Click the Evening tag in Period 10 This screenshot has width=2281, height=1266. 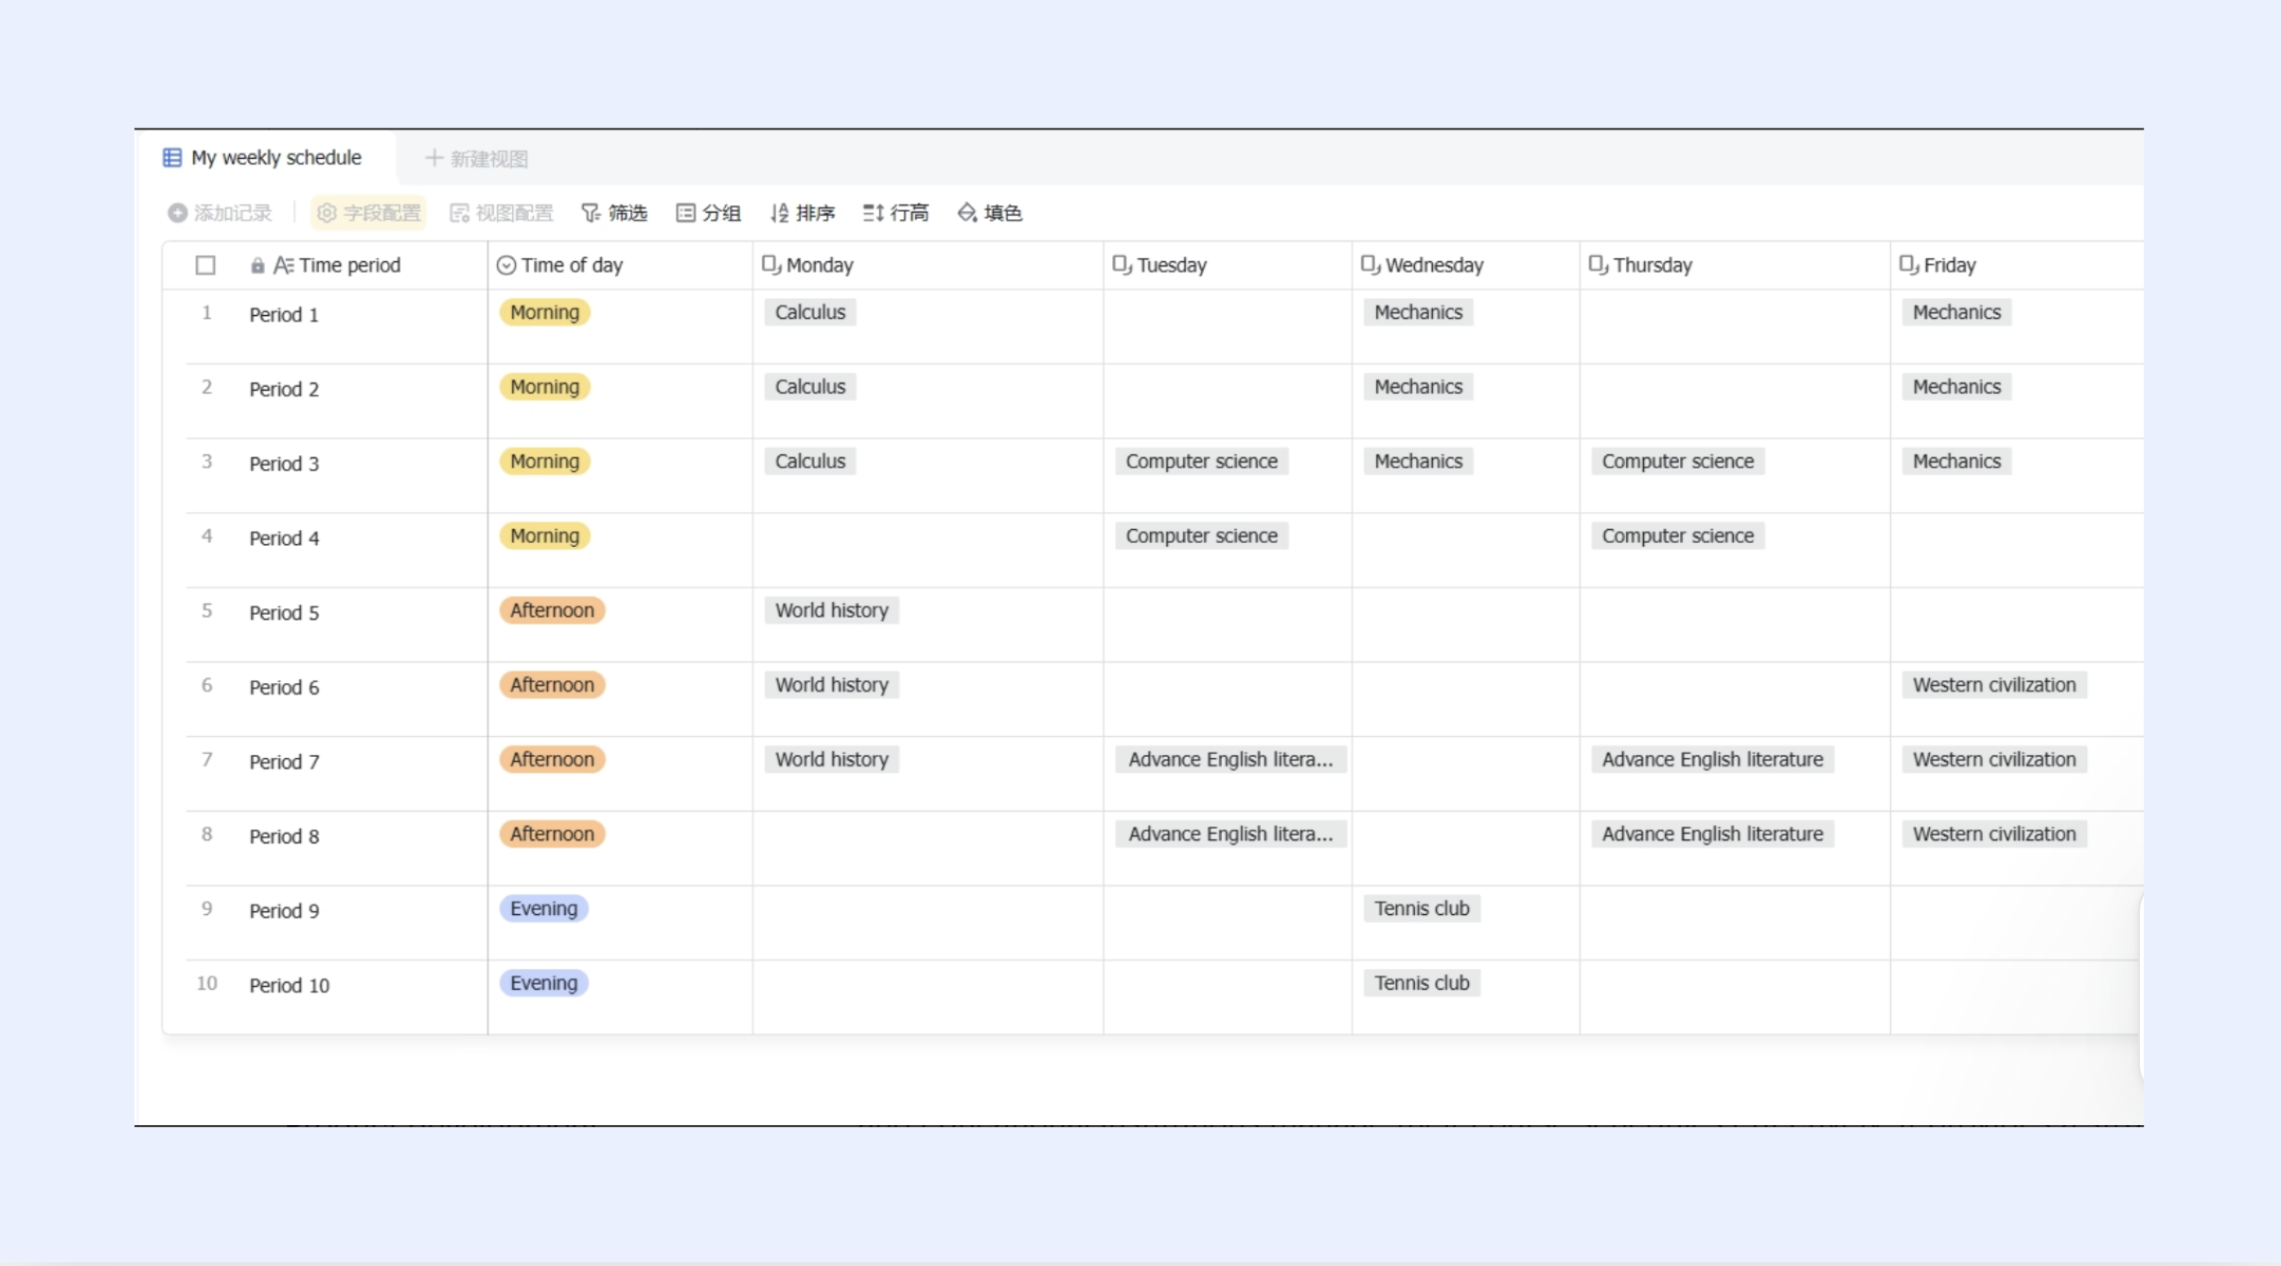[543, 983]
